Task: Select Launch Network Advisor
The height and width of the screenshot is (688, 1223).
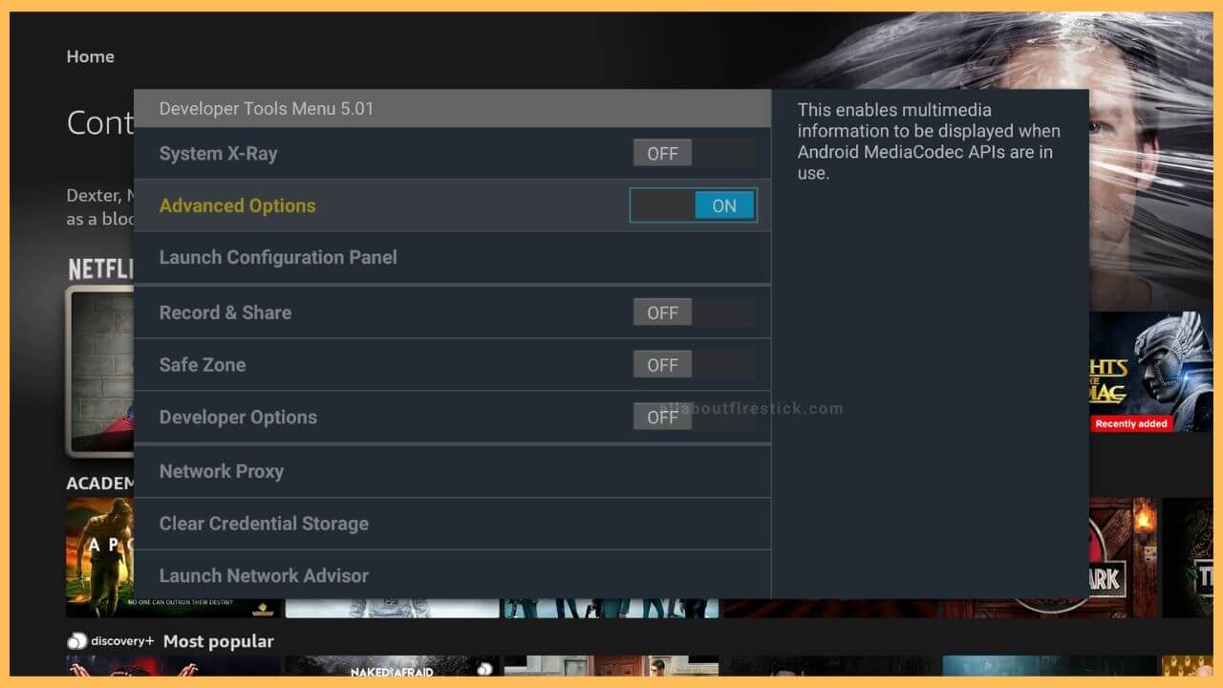Action: tap(264, 575)
